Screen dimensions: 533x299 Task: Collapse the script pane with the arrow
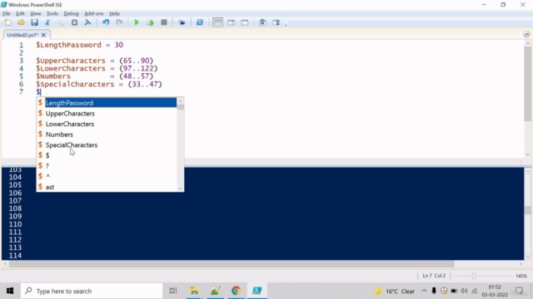click(x=526, y=34)
